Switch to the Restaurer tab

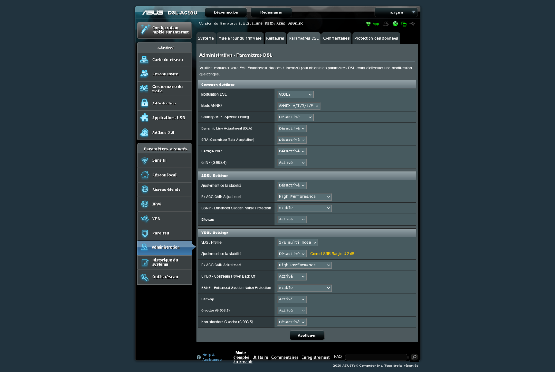point(275,38)
